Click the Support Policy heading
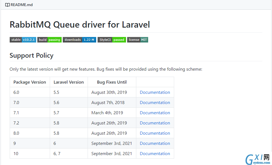The height and width of the screenshot is (165, 272). point(32,55)
